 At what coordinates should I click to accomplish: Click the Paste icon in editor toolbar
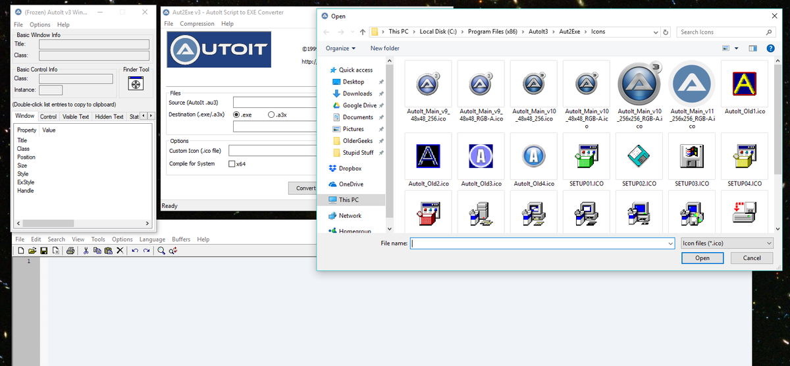pyautogui.click(x=108, y=251)
